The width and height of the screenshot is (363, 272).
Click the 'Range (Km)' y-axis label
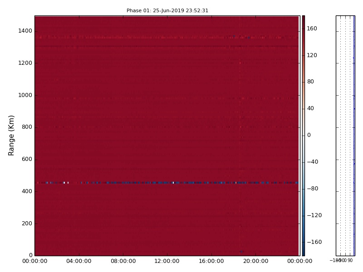tap(11, 136)
